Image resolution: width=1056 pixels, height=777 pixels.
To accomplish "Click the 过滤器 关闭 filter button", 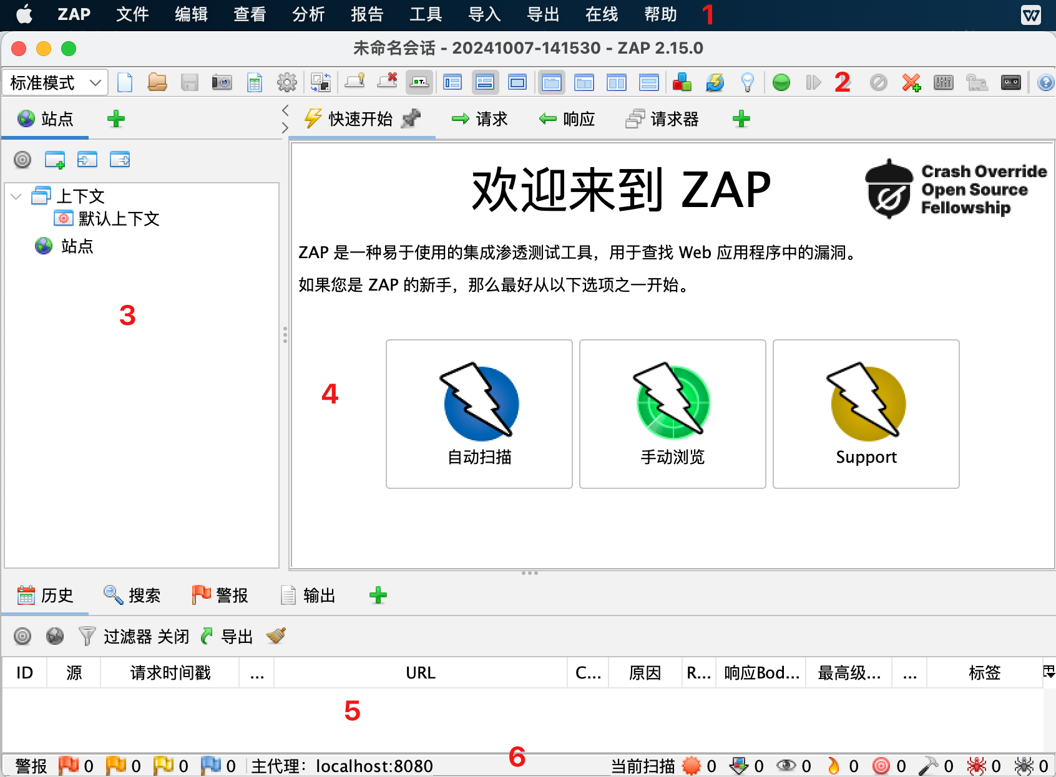I will [x=134, y=636].
